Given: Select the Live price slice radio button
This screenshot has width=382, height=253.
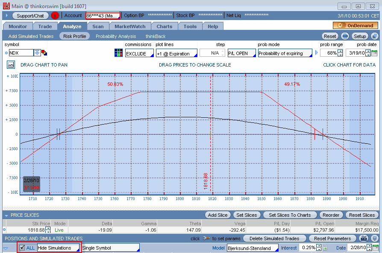Looking at the screenshot, I should (4, 230).
